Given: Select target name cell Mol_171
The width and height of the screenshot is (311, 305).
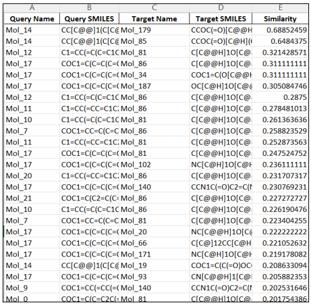Looking at the screenshot, I should point(154,254).
